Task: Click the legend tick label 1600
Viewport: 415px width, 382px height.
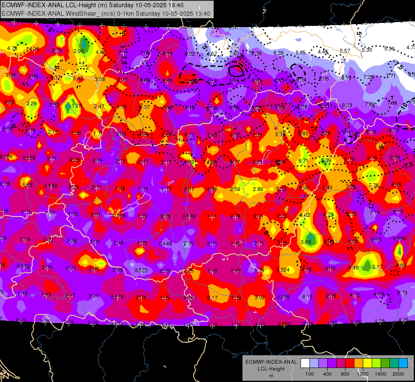Action: coord(381,374)
